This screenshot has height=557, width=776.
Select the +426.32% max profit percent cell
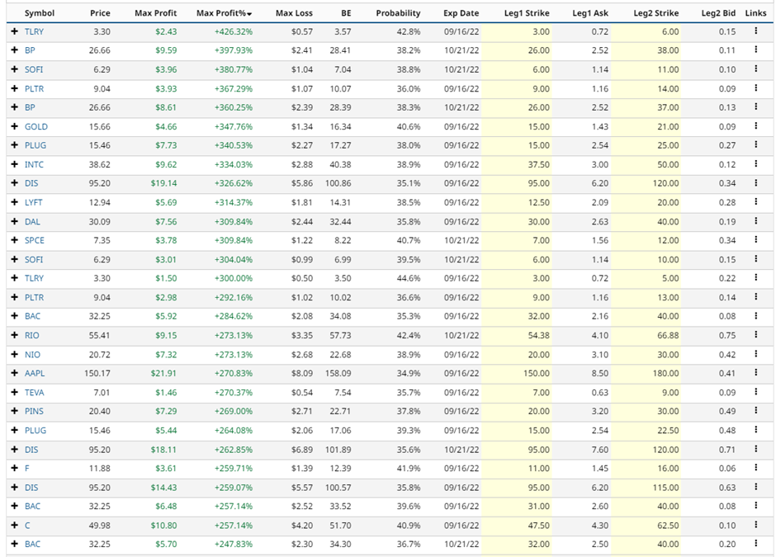click(233, 31)
